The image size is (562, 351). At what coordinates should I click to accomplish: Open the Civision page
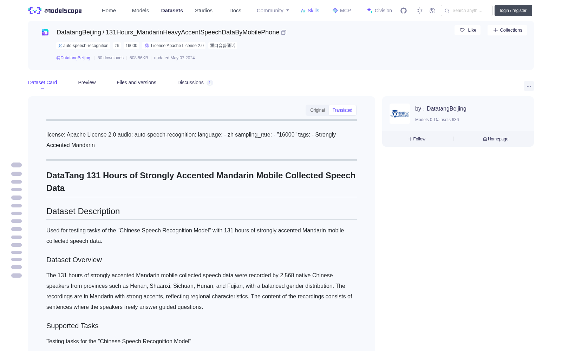379,11
